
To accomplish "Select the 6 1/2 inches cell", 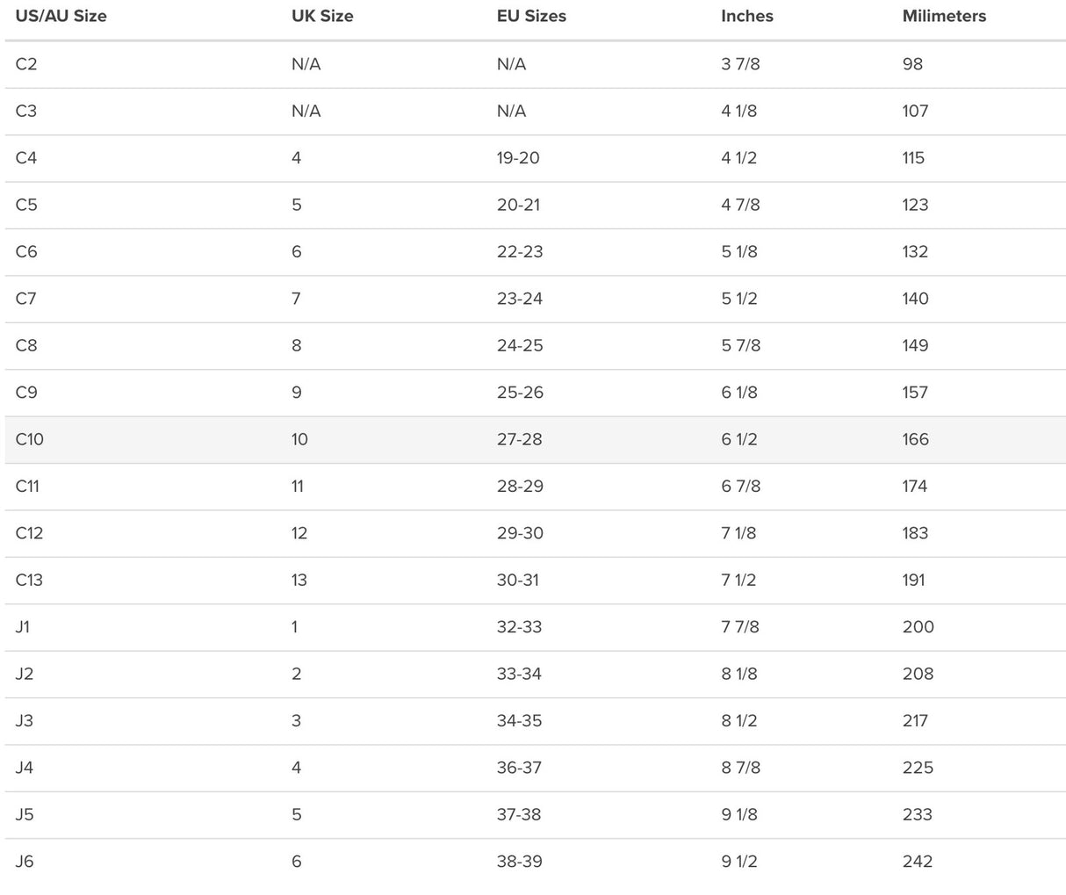I will pyautogui.click(x=738, y=439).
